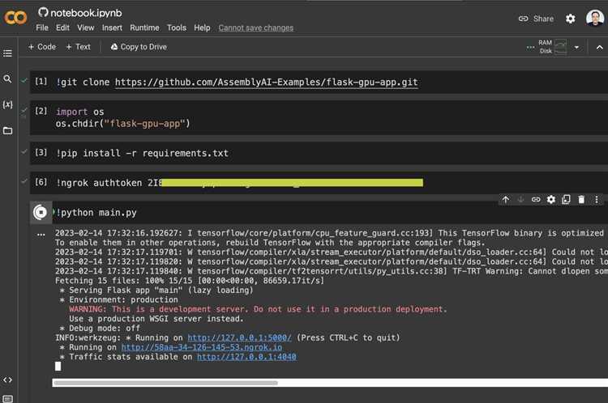Click the !python main.py code line
608x403 pixels.
coord(96,213)
